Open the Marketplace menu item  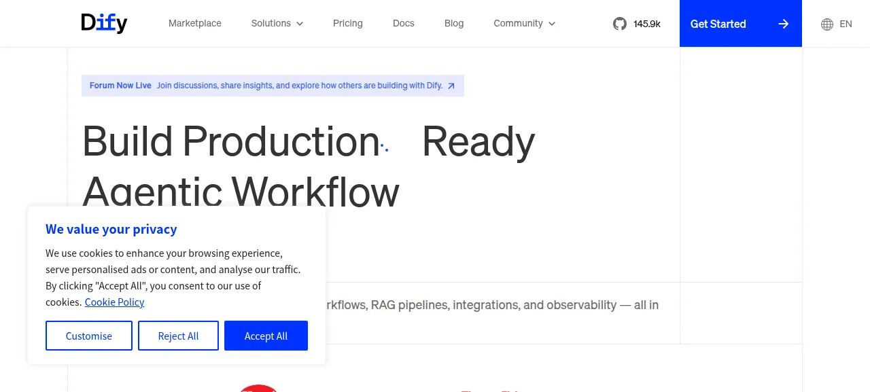coord(195,23)
